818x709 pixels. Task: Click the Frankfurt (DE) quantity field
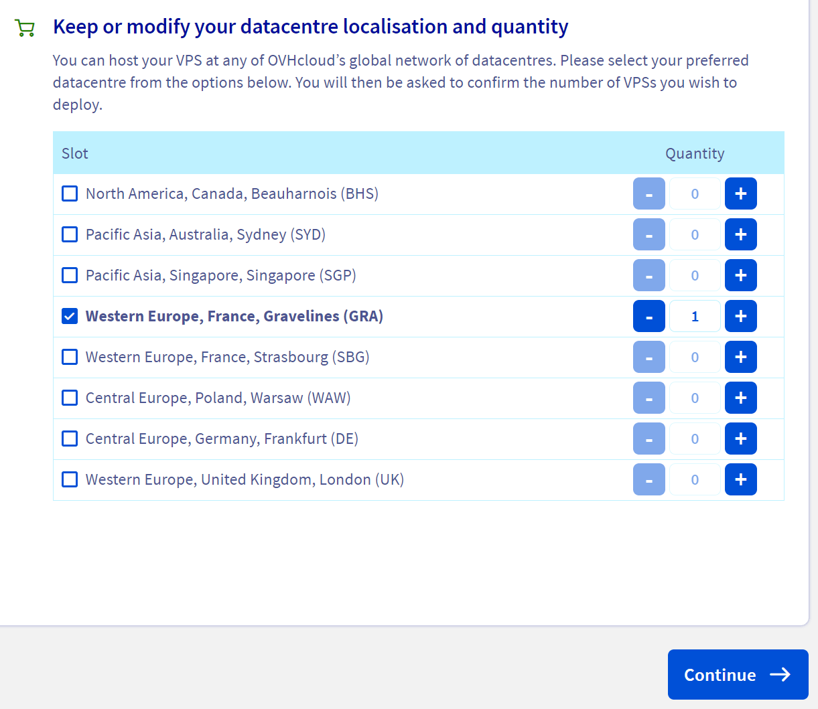coord(695,439)
